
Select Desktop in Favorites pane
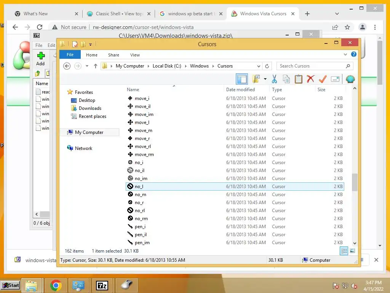click(87, 100)
